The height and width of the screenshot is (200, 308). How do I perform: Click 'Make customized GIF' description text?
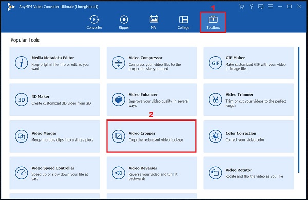pos(256,66)
